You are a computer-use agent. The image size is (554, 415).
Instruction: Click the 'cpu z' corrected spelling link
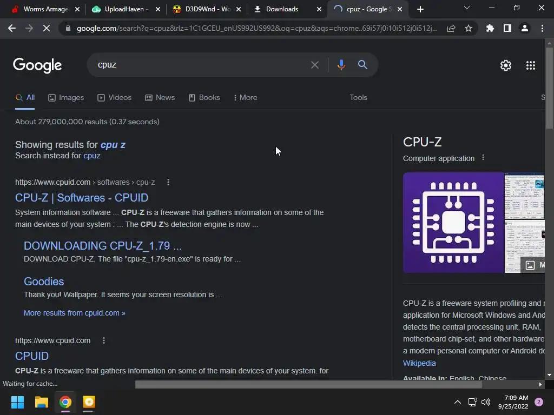point(113,145)
